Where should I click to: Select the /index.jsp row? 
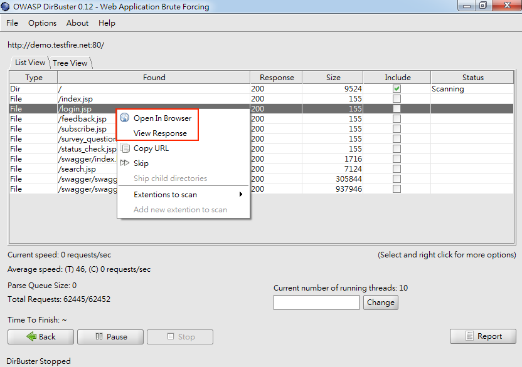click(x=262, y=99)
